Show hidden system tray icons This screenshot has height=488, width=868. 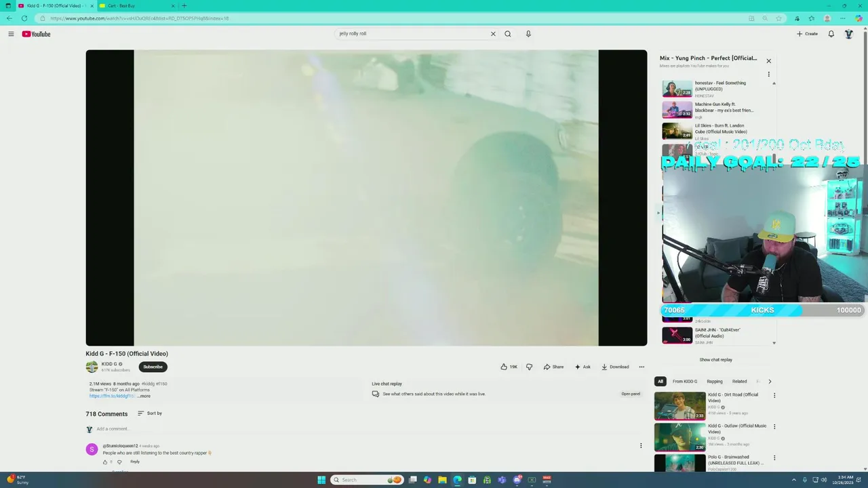point(795,480)
